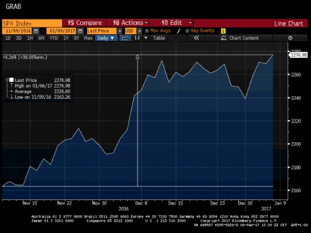This screenshot has width=311, height=233.
Task: Open the Daily periodicity dropdown
Action: pos(106,38)
